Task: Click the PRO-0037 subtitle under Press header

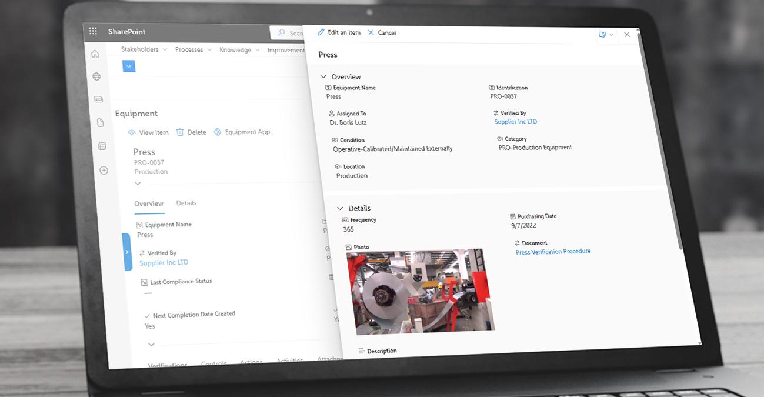Action: coord(149,162)
